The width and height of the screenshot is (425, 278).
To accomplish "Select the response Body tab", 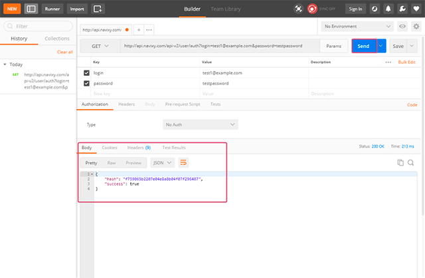I will click(87, 148).
